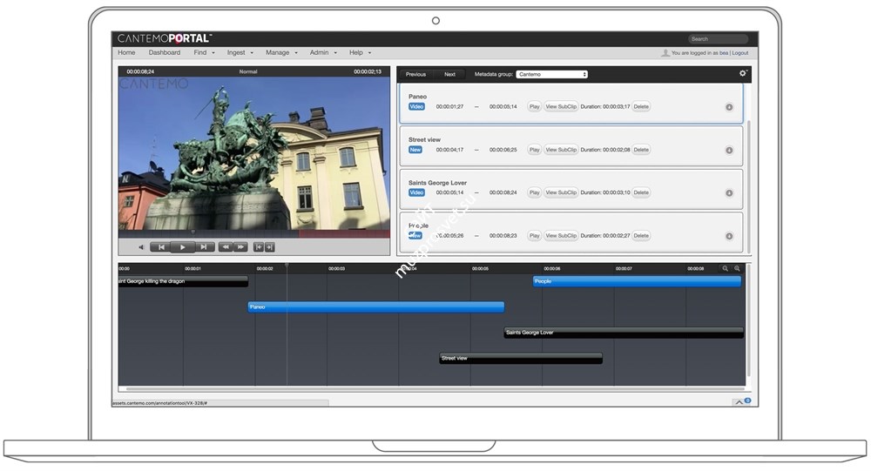Play the Paneo annotation
871x471 pixels.
click(535, 106)
